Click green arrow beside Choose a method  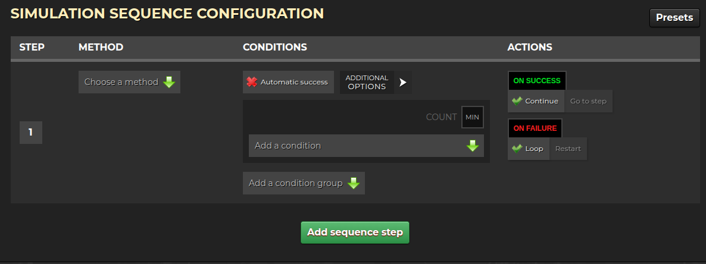click(169, 82)
